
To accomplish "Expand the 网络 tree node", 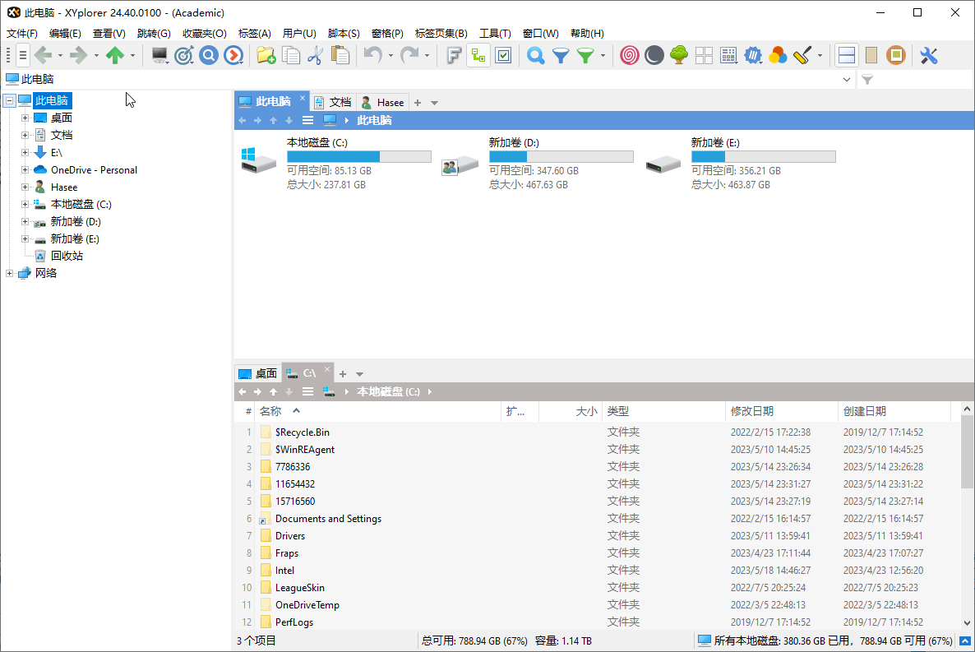I will (9, 273).
